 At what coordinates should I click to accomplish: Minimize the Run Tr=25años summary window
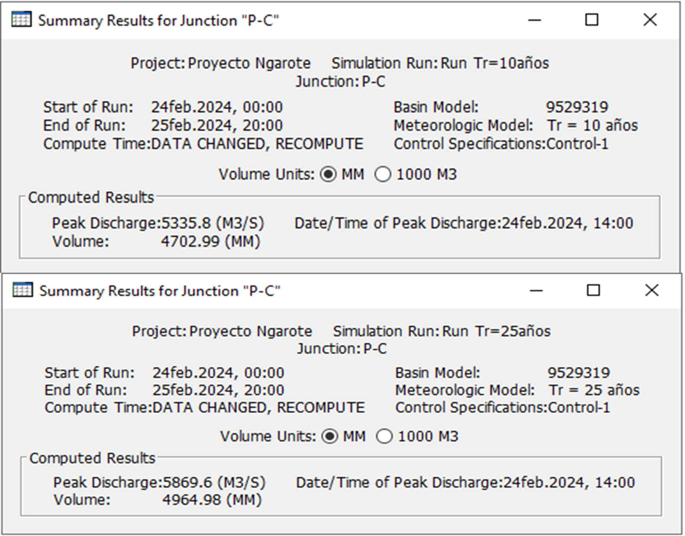pyautogui.click(x=536, y=290)
